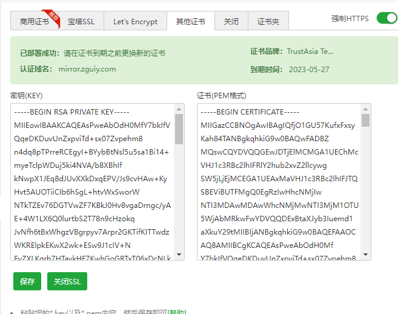Screen dimensions: 398x314
Task: Switch to the 商用证书 tab
Action: [34, 22]
